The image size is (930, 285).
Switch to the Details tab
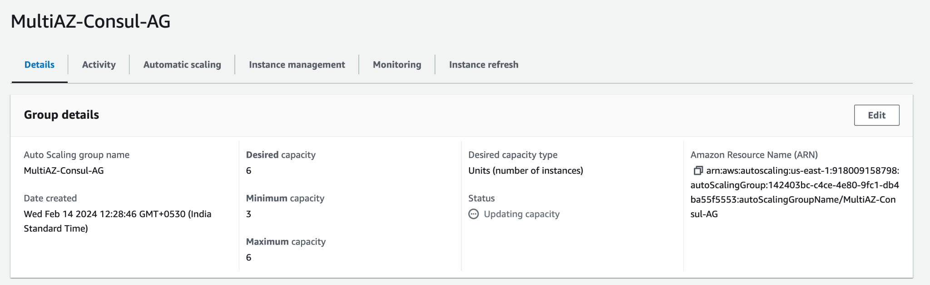coord(40,65)
